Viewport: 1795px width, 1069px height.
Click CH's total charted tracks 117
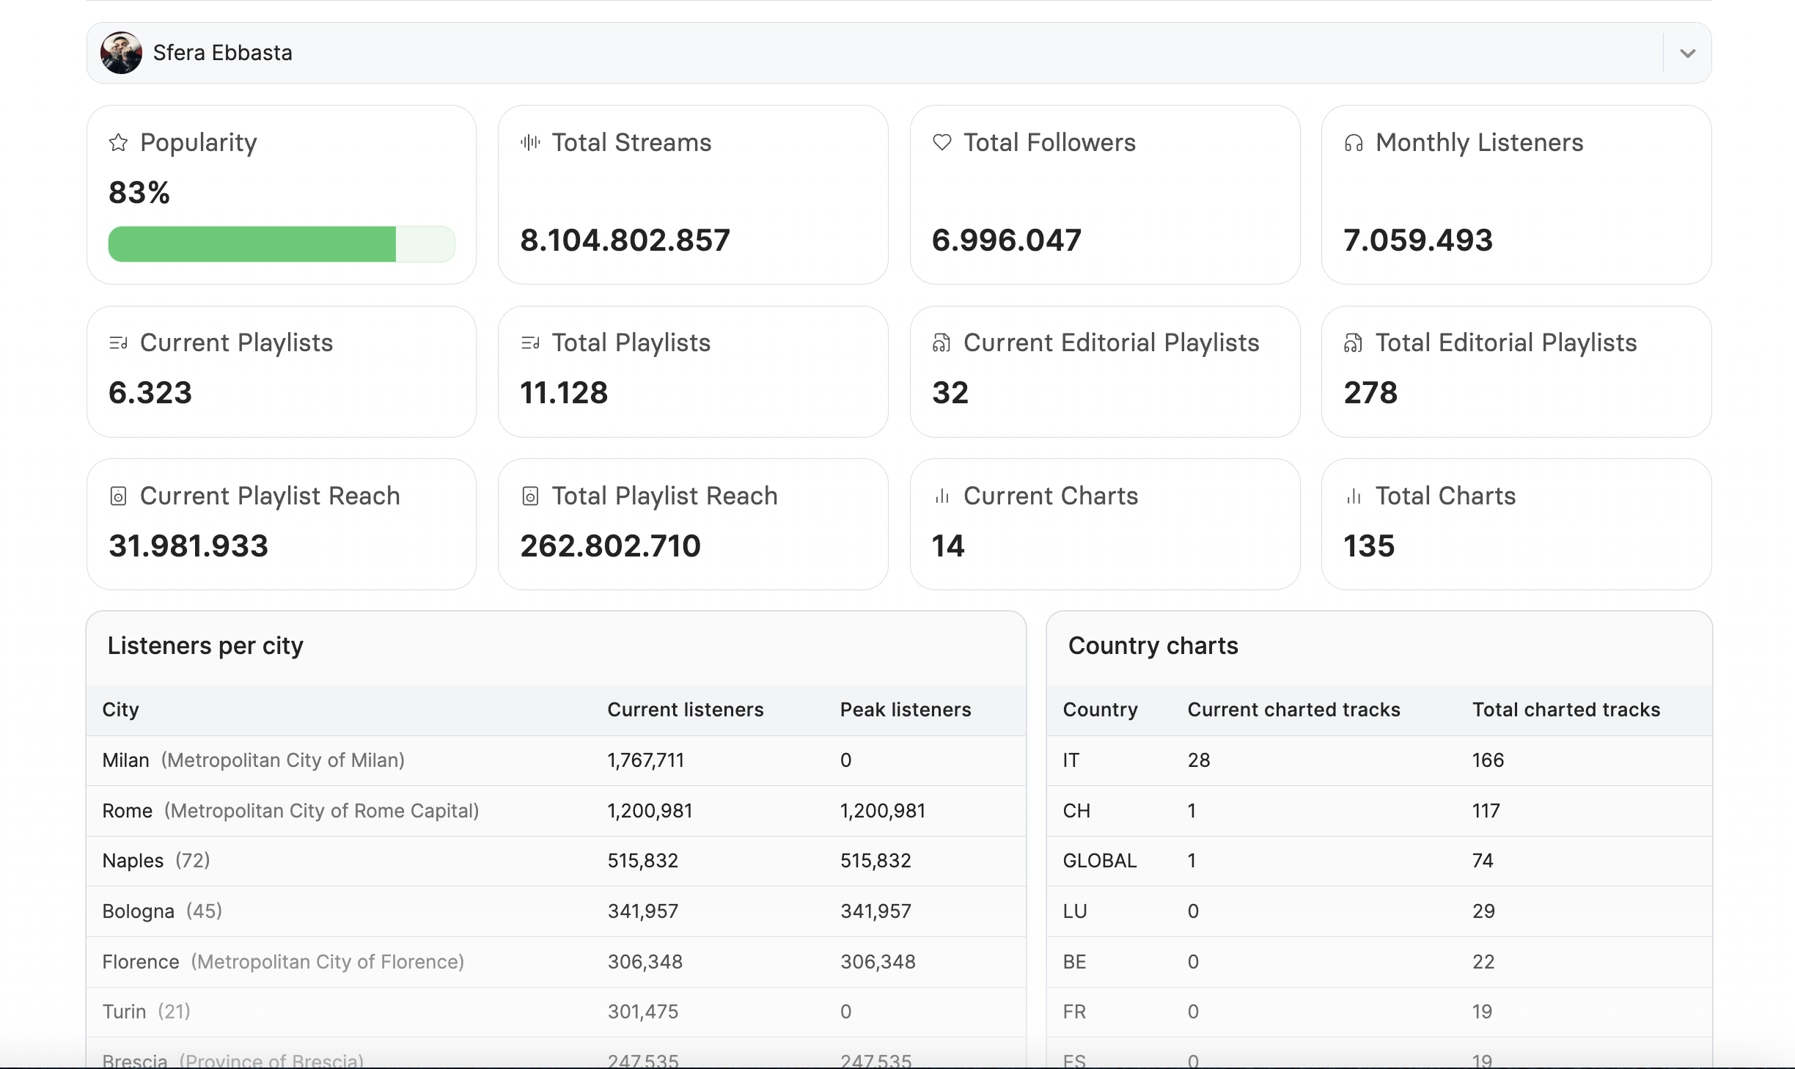coord(1486,811)
